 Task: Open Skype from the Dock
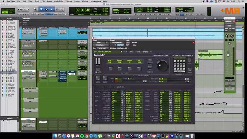click(x=95, y=136)
